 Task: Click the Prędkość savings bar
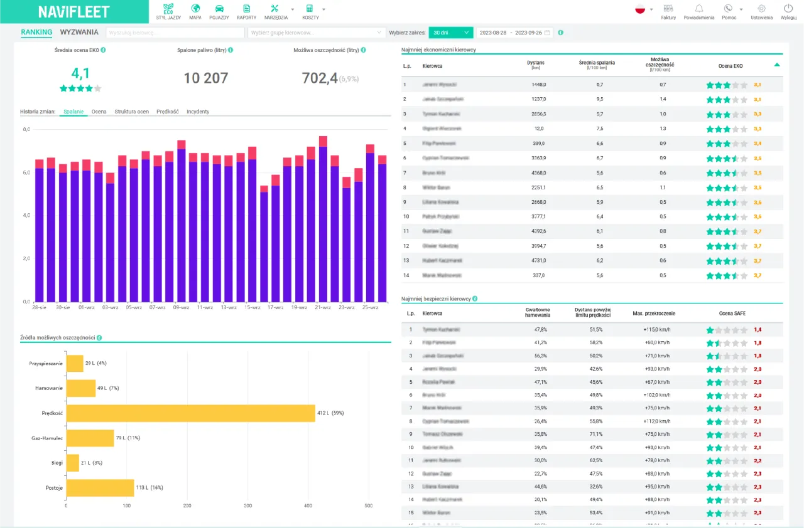click(190, 413)
